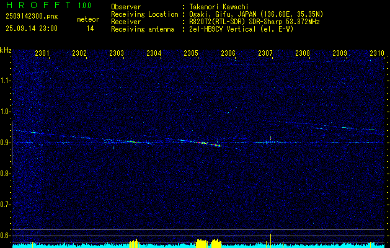This screenshot has height=248, width=390.
Task: Click the 0.9 kHz axis label
Action: point(5,143)
